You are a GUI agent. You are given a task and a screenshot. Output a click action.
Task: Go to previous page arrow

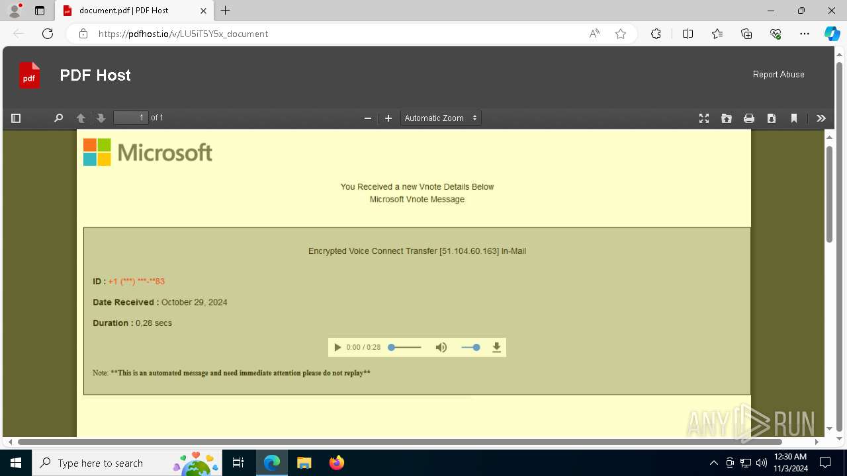pos(81,118)
